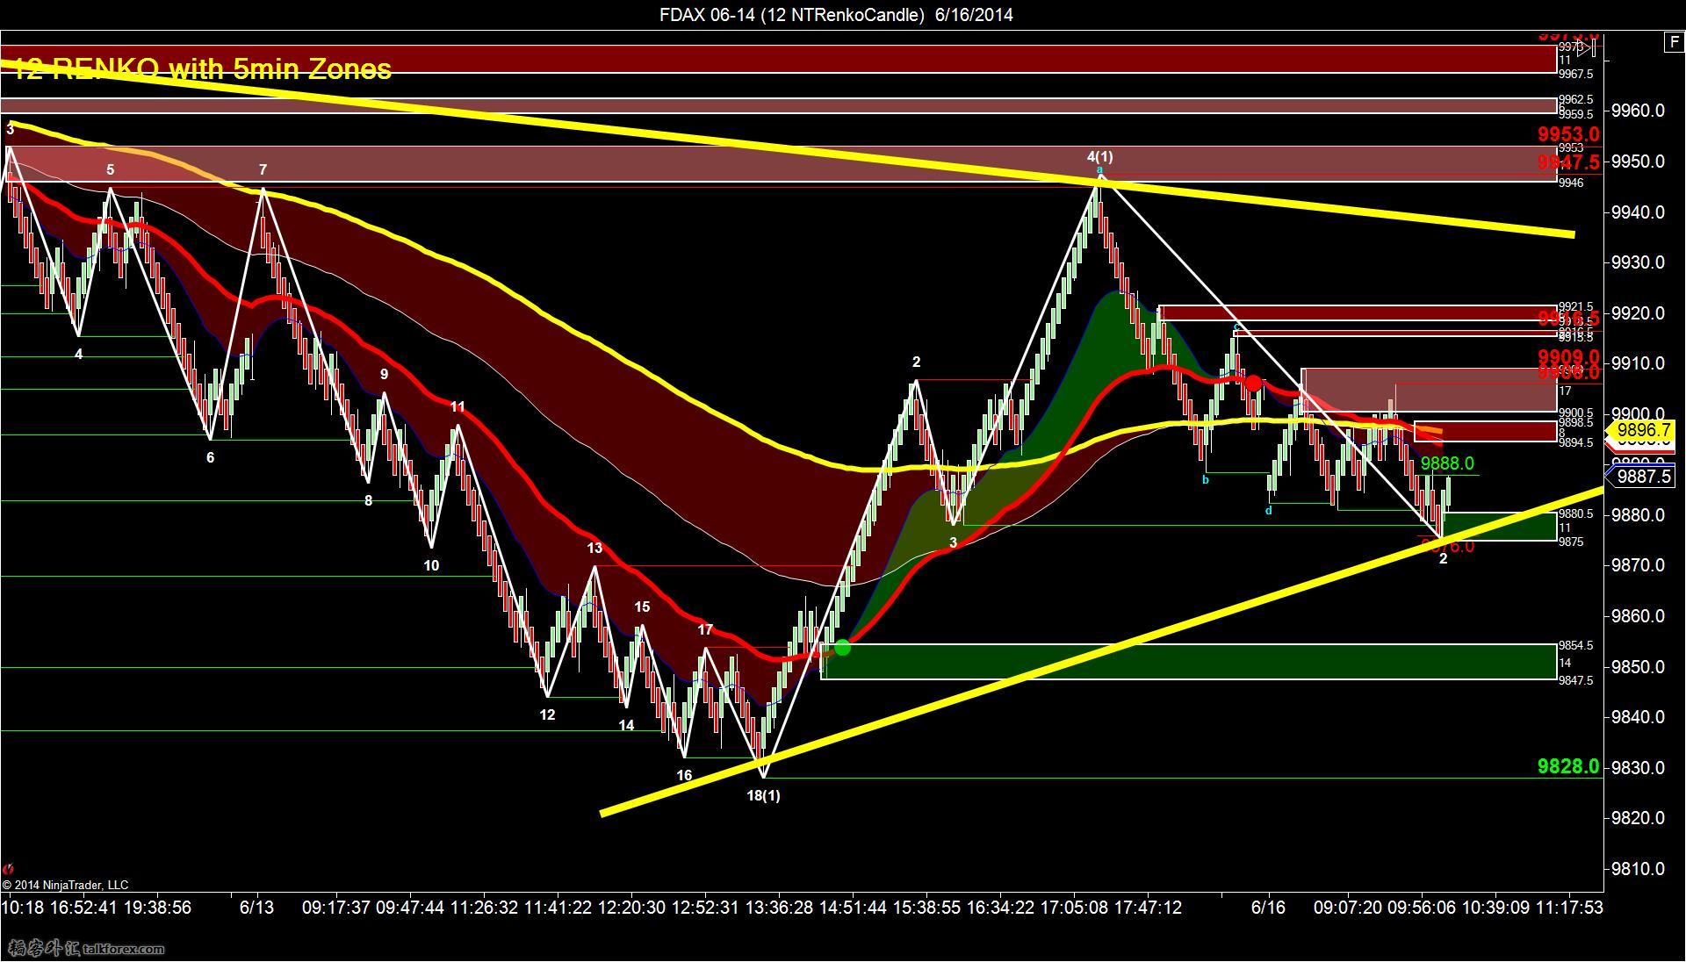Click the 16:34:22 time axis label
The width and height of the screenshot is (1686, 962).
coord(1000,908)
